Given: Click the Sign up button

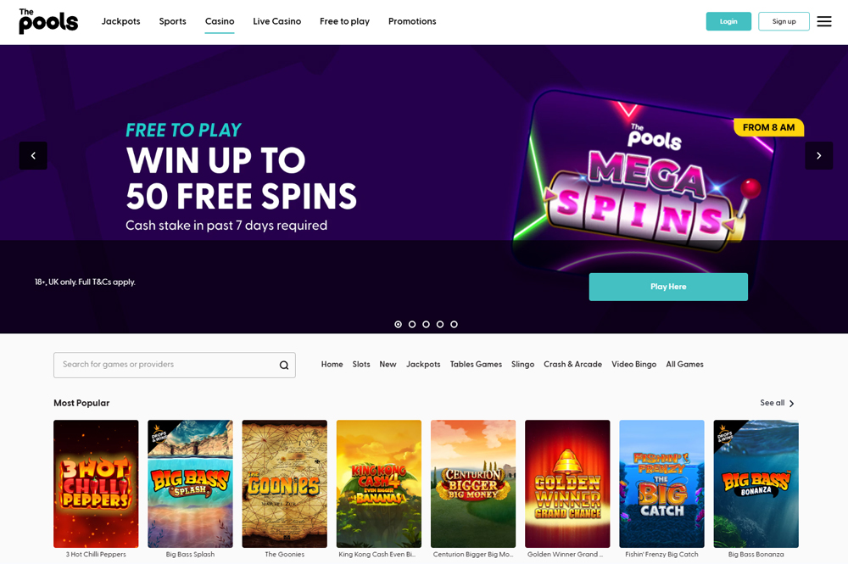Looking at the screenshot, I should click(784, 21).
